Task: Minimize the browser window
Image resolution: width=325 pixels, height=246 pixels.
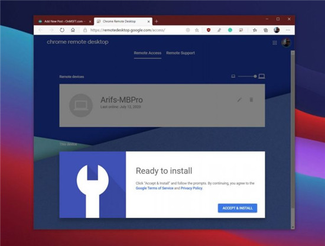Action: pos(267,19)
